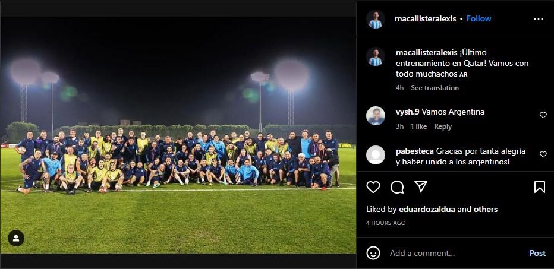Open the emoji picker smiley icon
Image resolution: width=554 pixels, height=269 pixels.
[373, 253]
